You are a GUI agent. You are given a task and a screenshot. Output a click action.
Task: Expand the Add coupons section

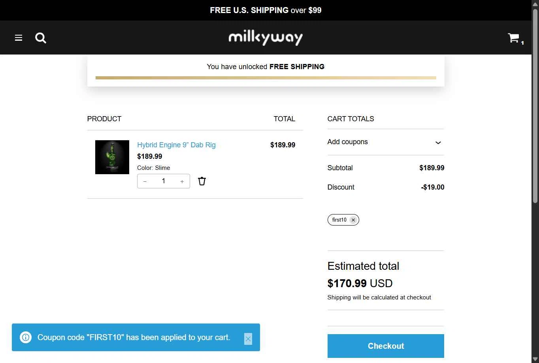pos(386,142)
